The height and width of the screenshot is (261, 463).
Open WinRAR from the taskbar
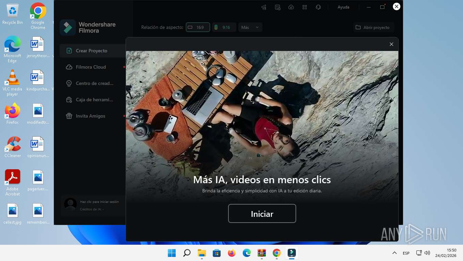pos(262,253)
